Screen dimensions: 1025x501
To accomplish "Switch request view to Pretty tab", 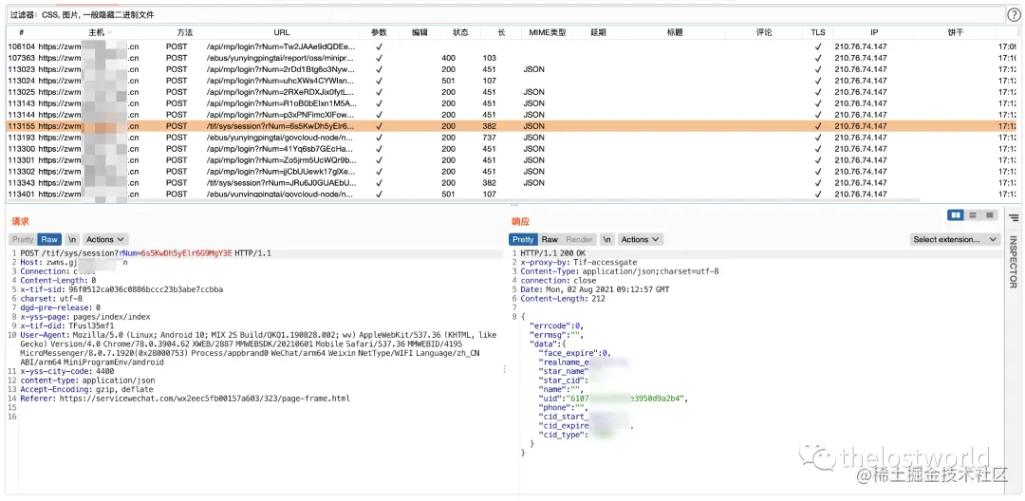I will coord(23,240).
